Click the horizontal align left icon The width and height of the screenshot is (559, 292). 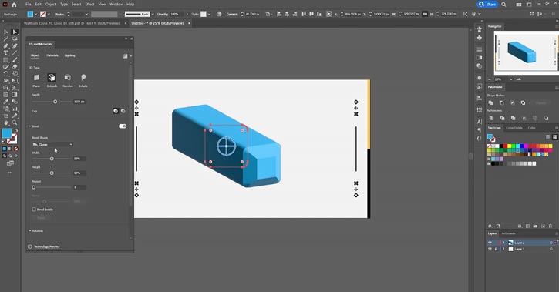point(279,14)
